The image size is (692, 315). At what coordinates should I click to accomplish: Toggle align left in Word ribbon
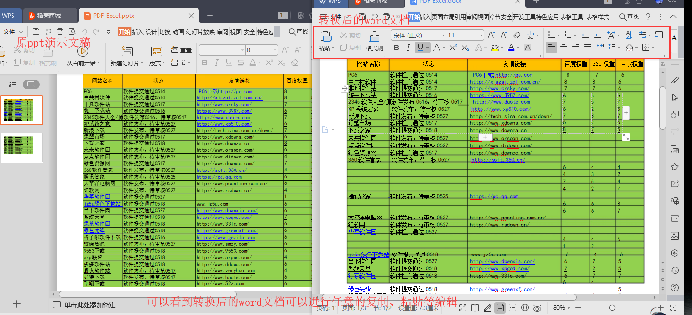(552, 48)
